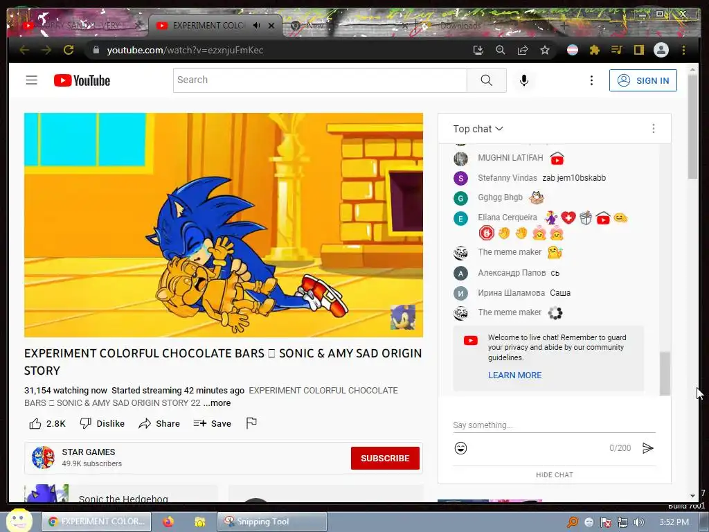Click the address bar URL
The height and width of the screenshot is (532, 709).
185,50
